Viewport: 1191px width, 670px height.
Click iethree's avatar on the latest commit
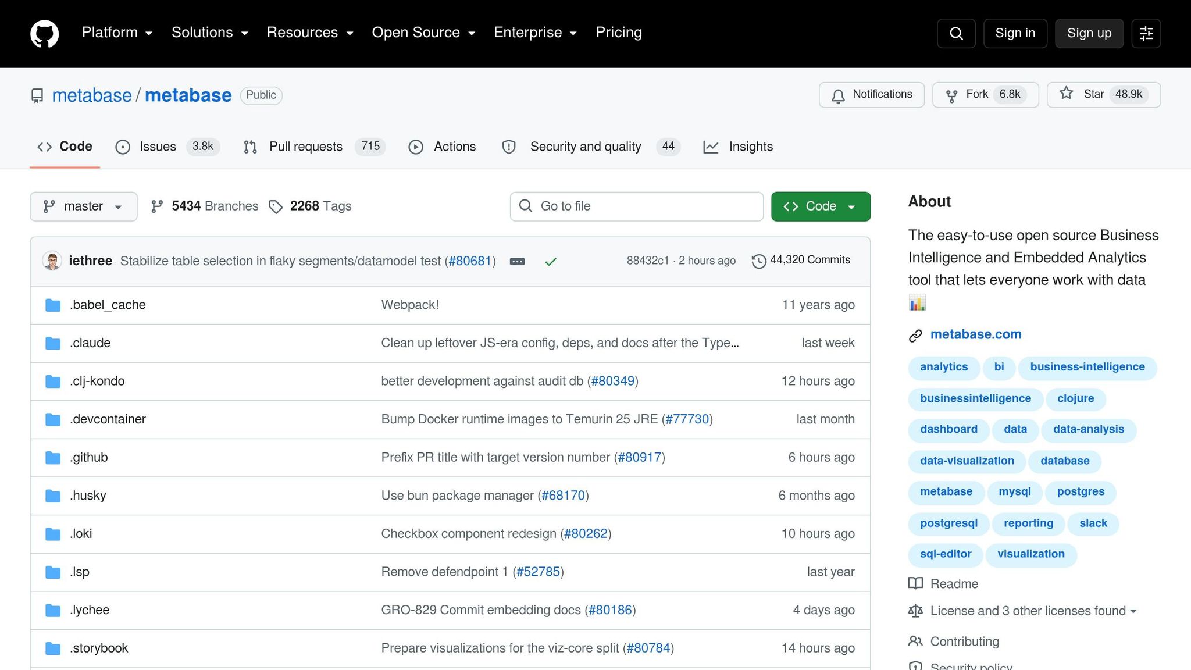coord(52,261)
